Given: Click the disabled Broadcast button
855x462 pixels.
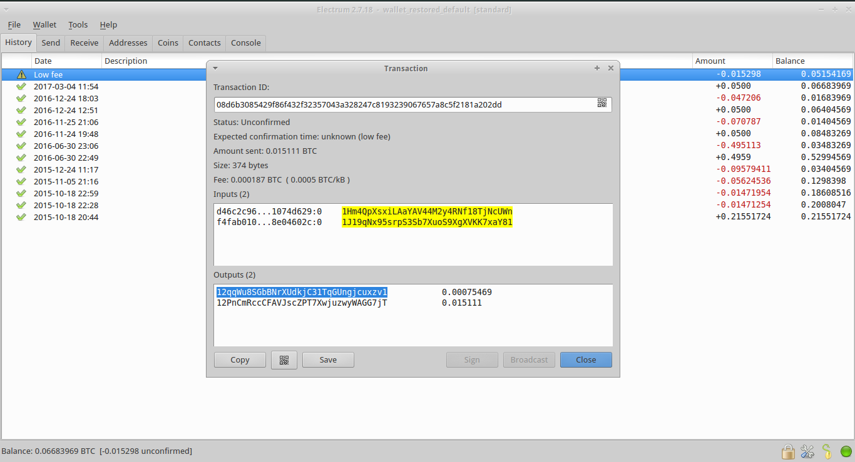Looking at the screenshot, I should click(529, 359).
